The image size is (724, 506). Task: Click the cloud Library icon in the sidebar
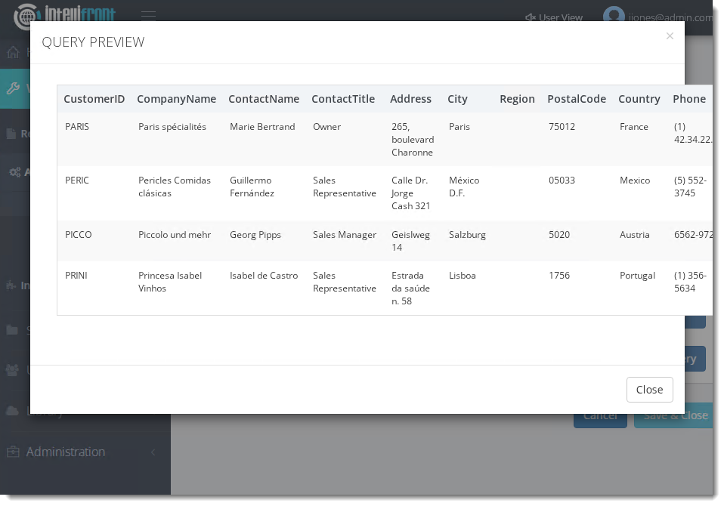[x=12, y=411]
